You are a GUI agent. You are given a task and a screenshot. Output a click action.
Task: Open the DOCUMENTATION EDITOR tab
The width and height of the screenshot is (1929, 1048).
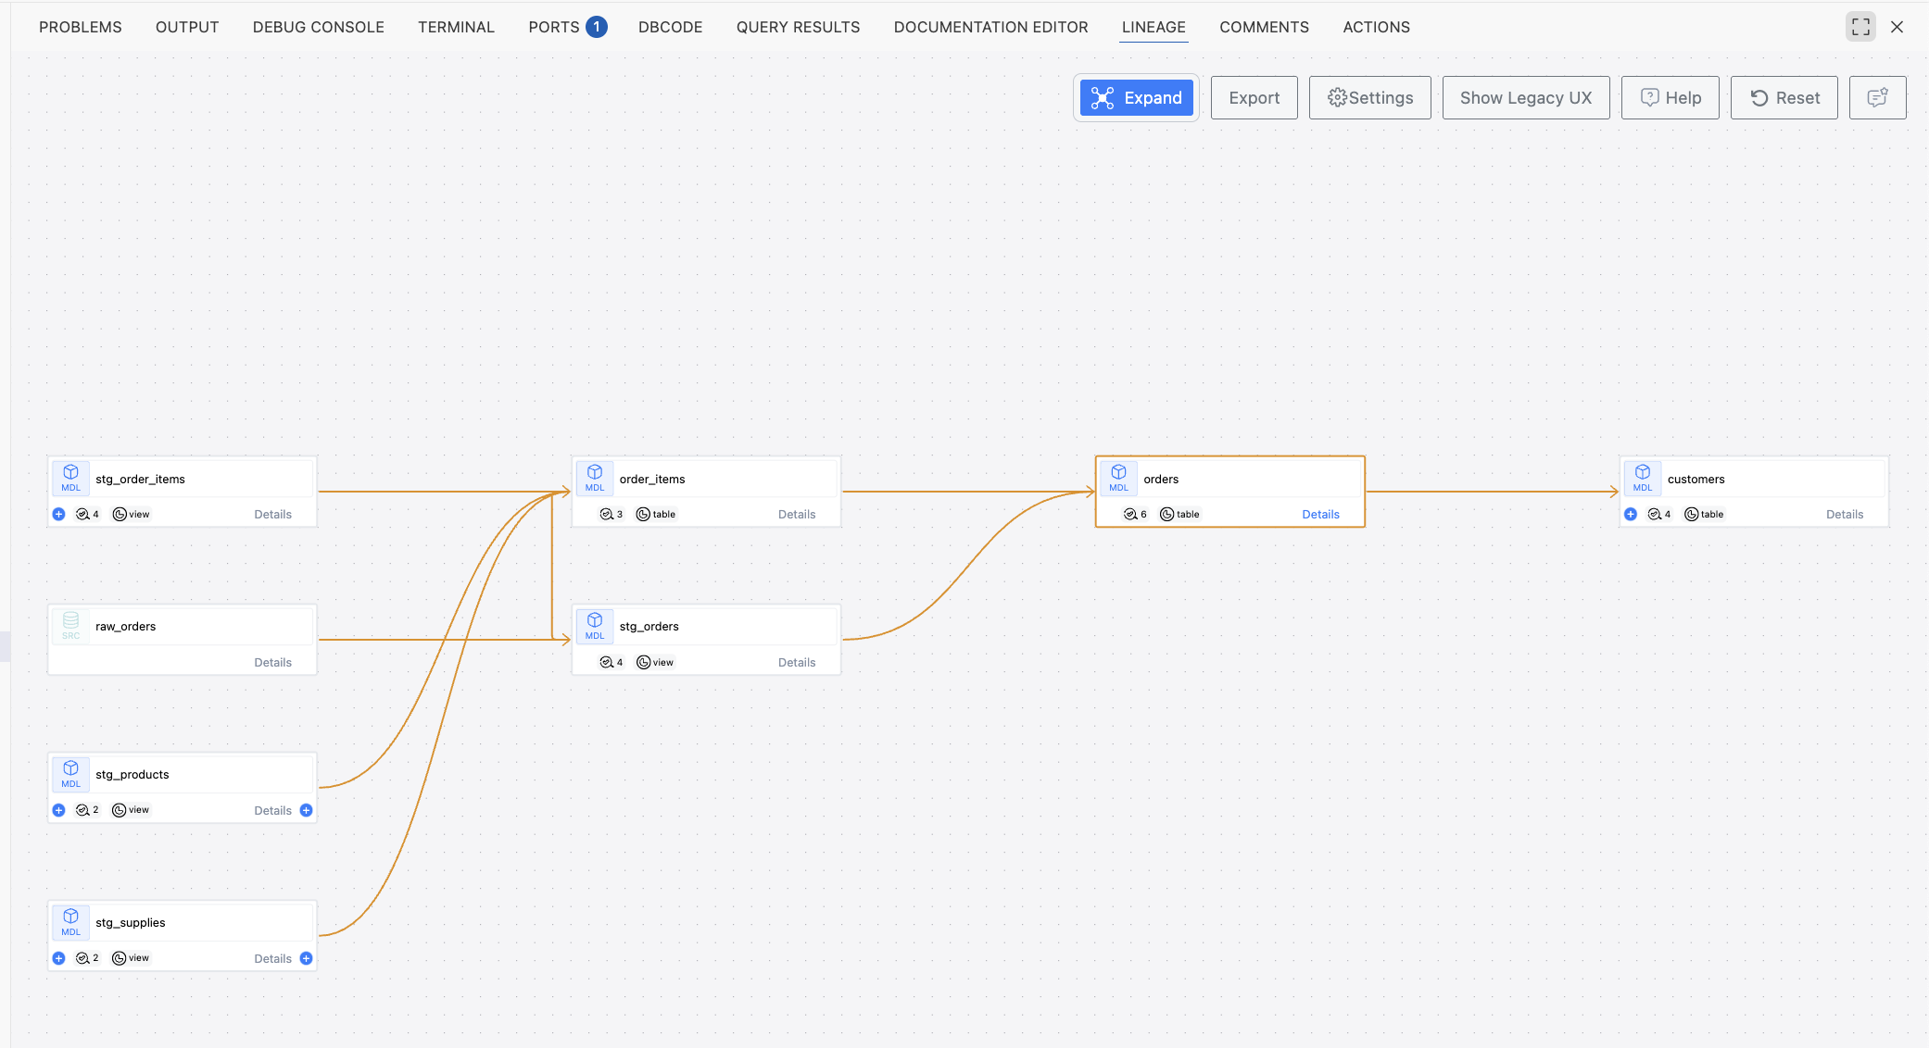coord(990,27)
